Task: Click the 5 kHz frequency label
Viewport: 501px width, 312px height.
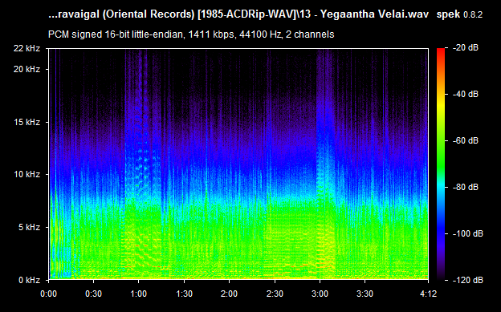Action: coord(29,227)
